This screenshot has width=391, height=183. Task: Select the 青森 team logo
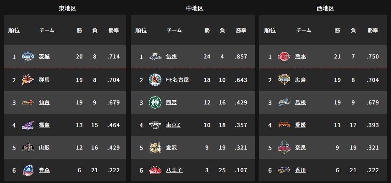click(x=28, y=170)
